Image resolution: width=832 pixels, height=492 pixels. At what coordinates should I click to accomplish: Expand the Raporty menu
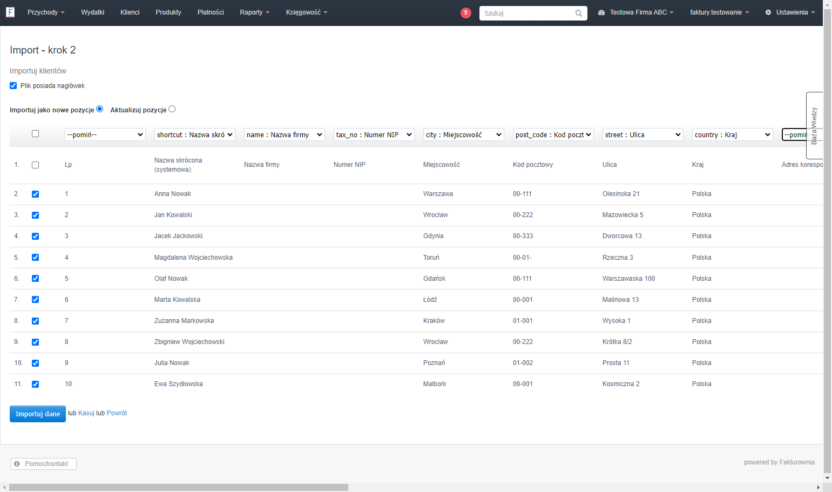(x=255, y=12)
